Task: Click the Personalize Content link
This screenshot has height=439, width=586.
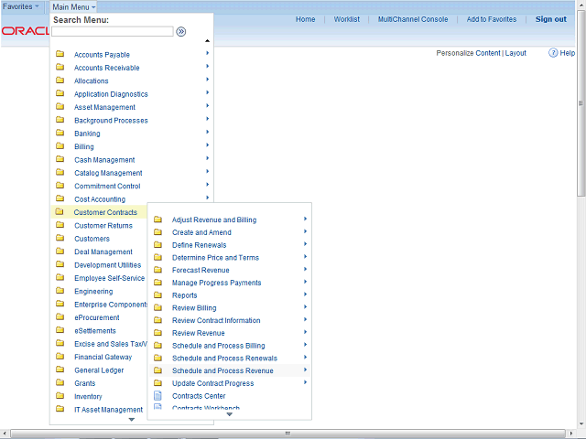Action: point(468,53)
